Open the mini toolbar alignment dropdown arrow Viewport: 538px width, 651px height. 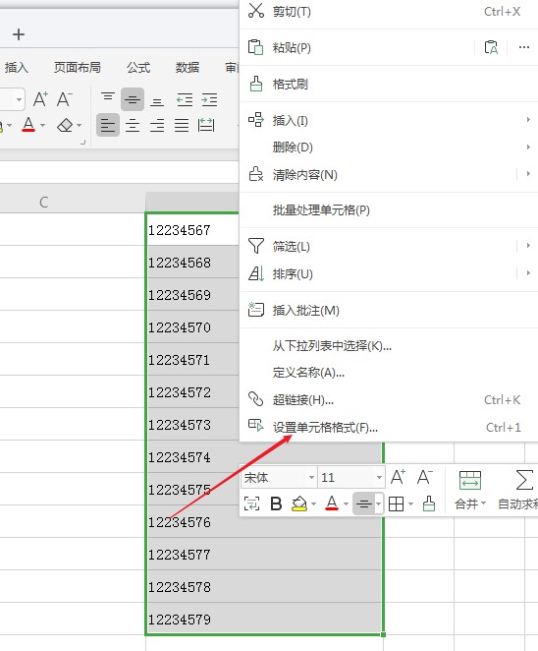coord(378,504)
